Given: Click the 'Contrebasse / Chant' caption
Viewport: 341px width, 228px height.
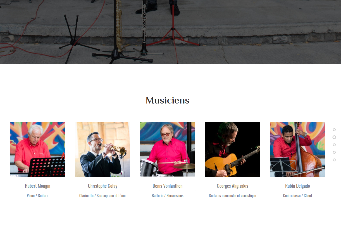Looking at the screenshot, I should click(x=297, y=196).
